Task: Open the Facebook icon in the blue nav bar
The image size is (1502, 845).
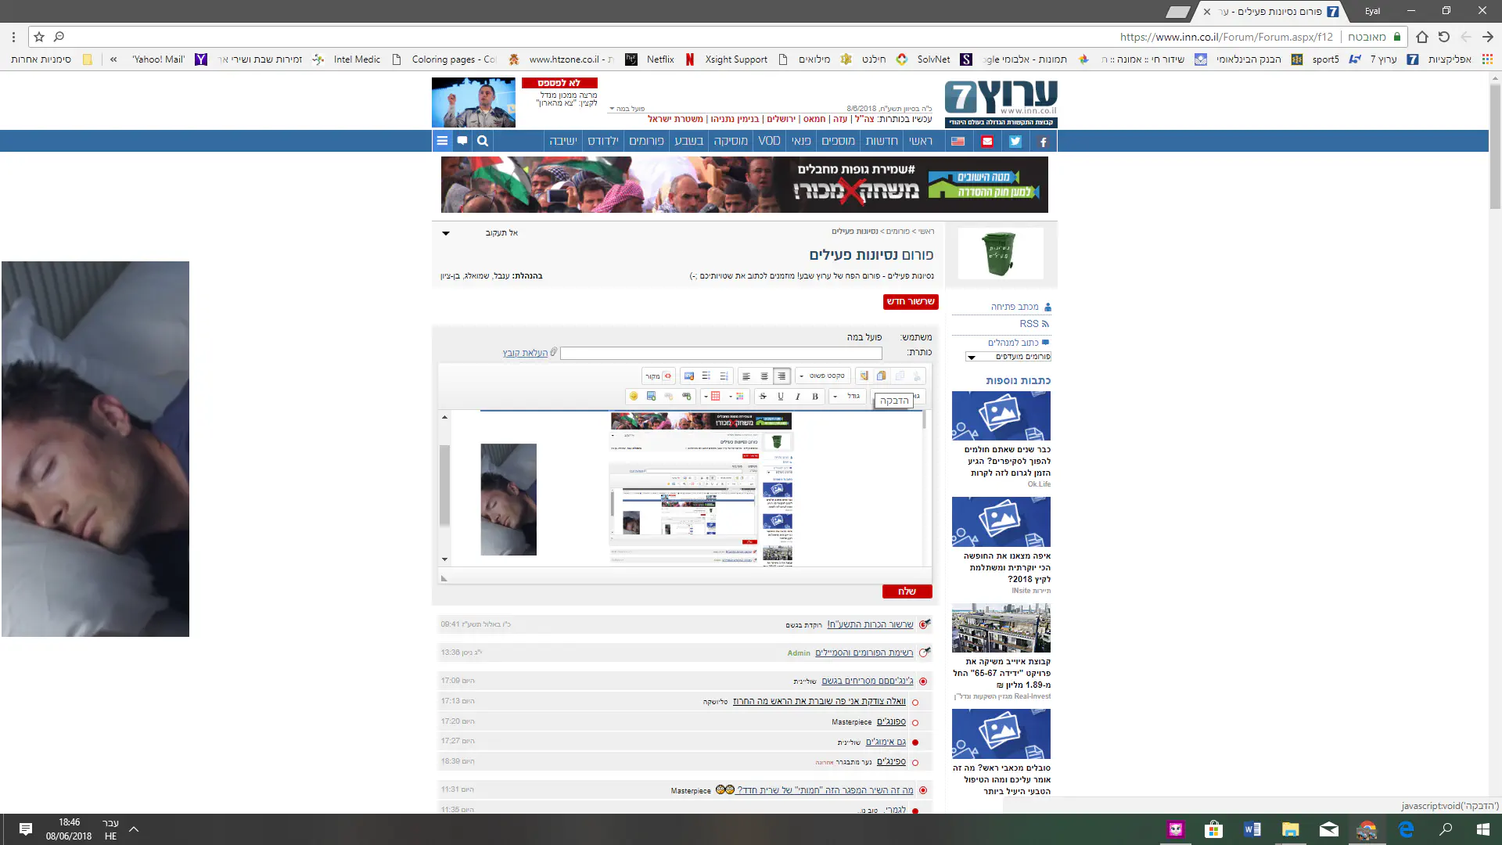Action: tap(1043, 142)
